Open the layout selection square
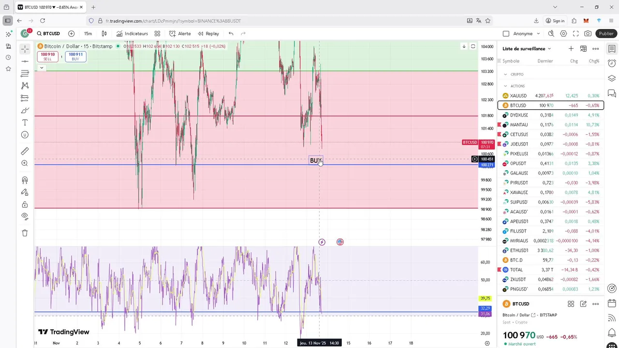The height and width of the screenshot is (348, 619). coord(506,33)
